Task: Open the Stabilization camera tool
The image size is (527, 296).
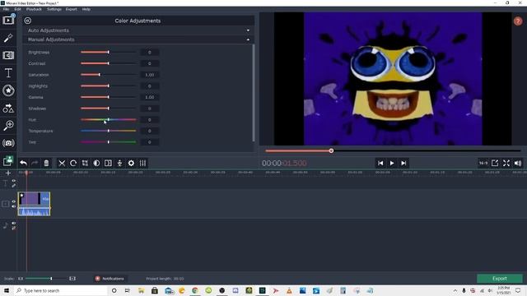Action: (x=8, y=143)
